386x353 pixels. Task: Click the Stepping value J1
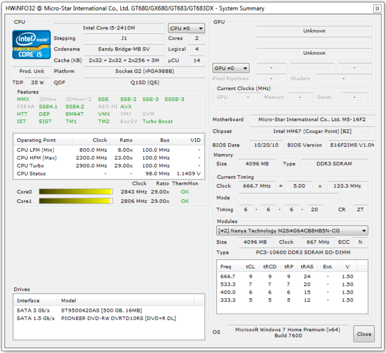[x=124, y=38]
